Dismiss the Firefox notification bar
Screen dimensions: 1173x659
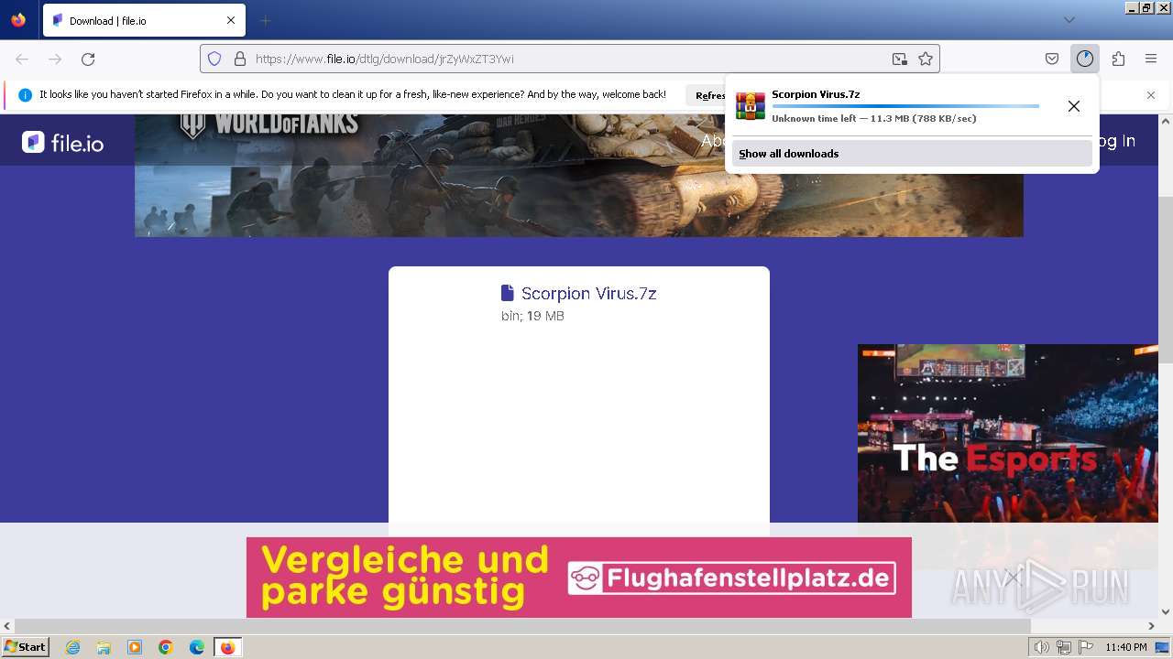pyautogui.click(x=1151, y=95)
